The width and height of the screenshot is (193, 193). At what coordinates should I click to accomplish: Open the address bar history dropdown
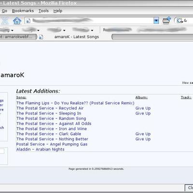click(x=156, y=21)
